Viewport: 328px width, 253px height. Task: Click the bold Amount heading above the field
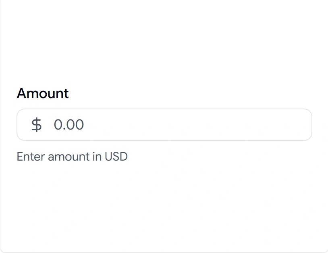pyautogui.click(x=43, y=93)
